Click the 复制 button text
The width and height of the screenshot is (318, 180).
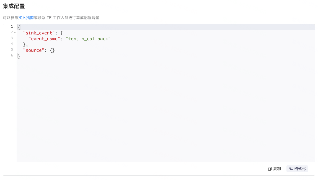coord(277,169)
